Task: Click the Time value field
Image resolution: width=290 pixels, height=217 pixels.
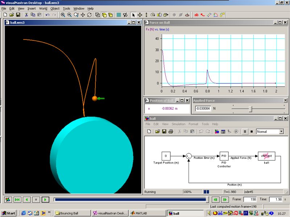Action: 276,200
